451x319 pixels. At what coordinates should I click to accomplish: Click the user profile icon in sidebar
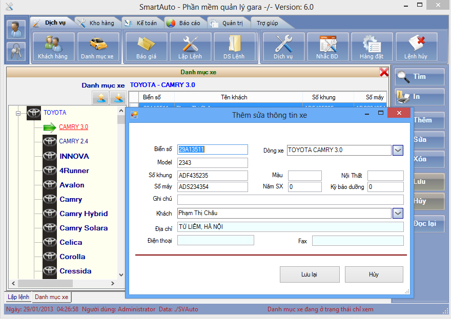[x=16, y=29]
